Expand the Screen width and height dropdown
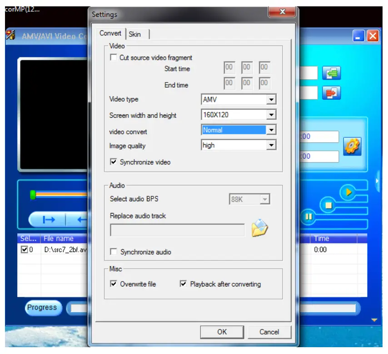The image size is (388, 354). click(271, 115)
